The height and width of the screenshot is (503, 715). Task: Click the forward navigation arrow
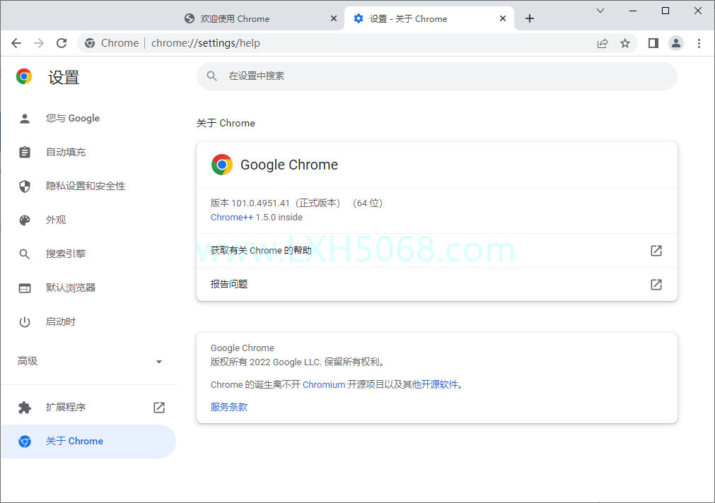[x=39, y=43]
